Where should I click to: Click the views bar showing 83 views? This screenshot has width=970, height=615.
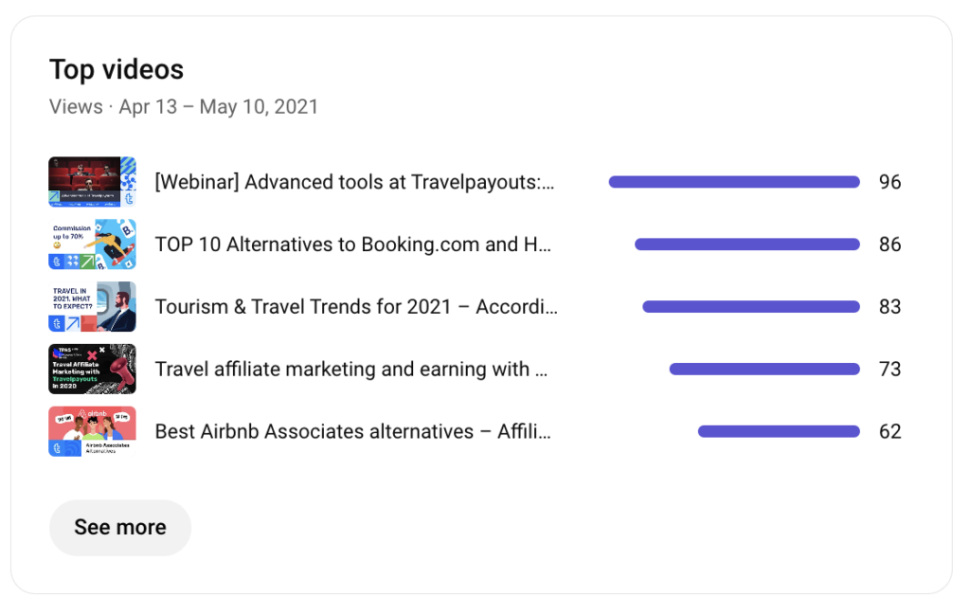[x=751, y=307]
